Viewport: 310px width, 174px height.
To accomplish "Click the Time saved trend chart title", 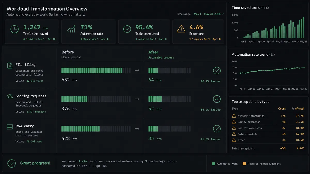I will [x=250, y=7].
